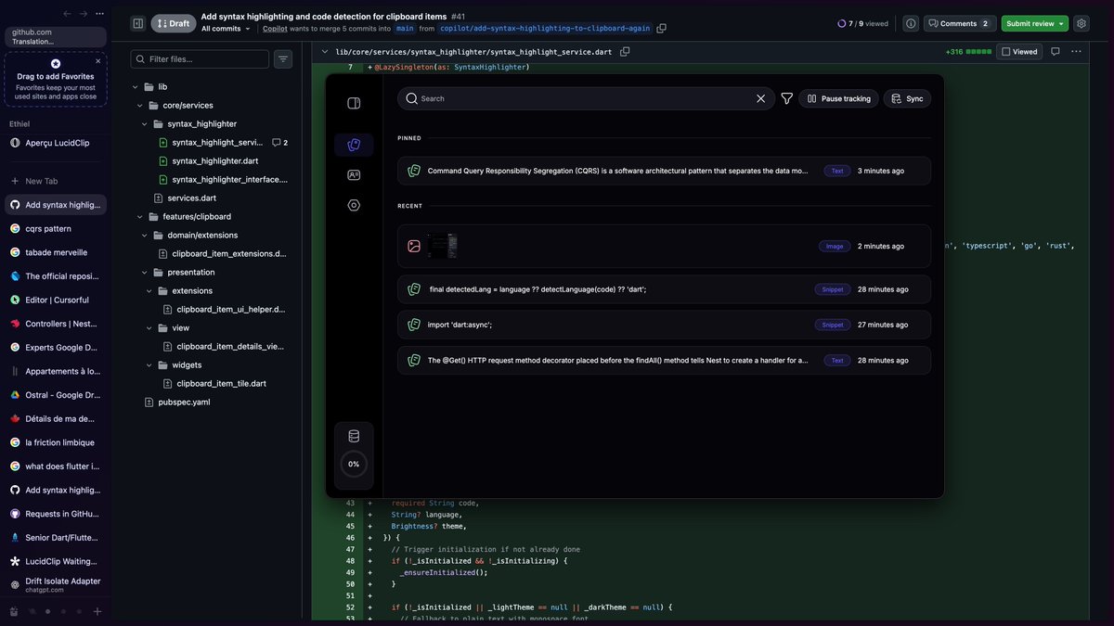Mark syntax_highlight_service.dart as Viewed
1114x626 pixels.
(x=1019, y=52)
